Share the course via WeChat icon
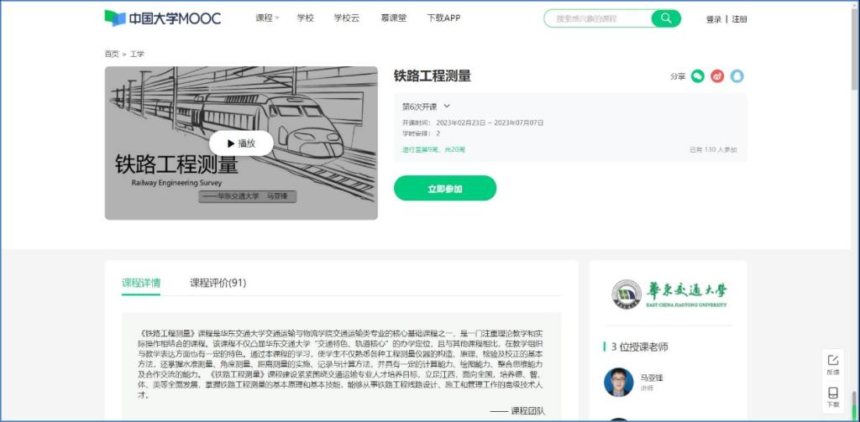The image size is (860, 422). 698,76
